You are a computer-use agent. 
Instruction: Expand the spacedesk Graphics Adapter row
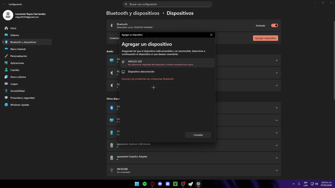pyautogui.click(x=277, y=158)
